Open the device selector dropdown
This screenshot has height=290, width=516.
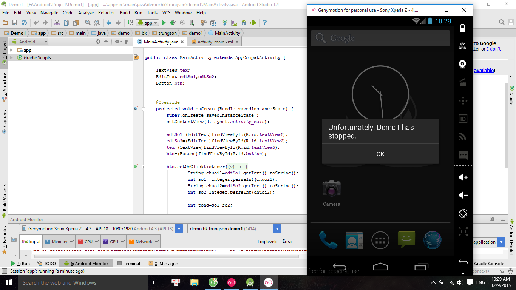pos(179,228)
